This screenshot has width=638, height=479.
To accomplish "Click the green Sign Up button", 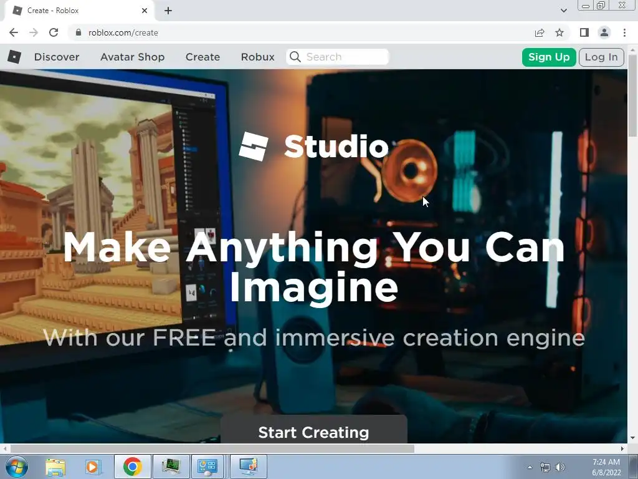I will pos(549,57).
